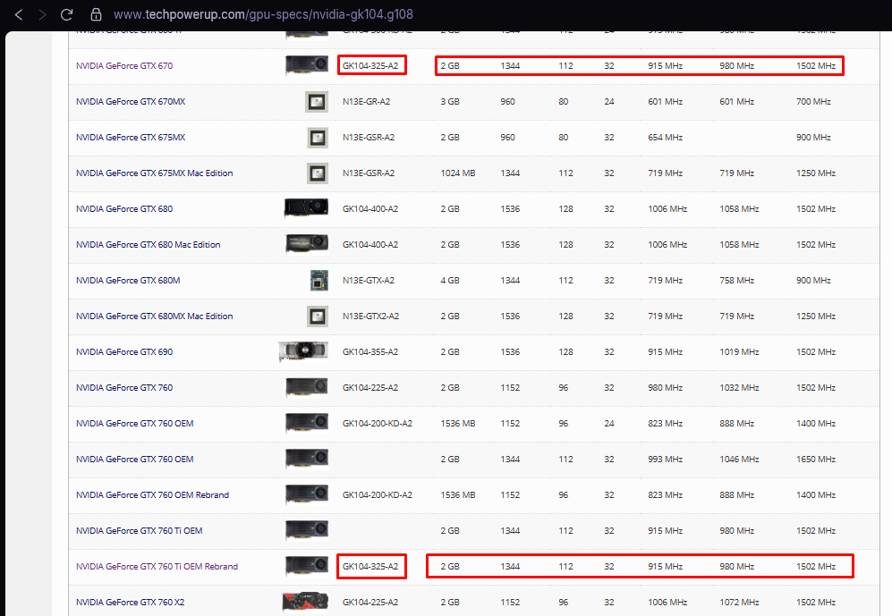Go back to the previous page
This screenshot has width=892, height=616.
19,15
